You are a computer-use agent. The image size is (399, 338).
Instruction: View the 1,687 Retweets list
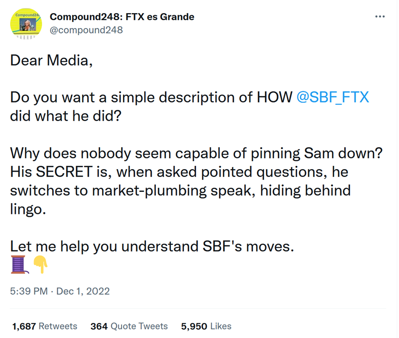(x=45, y=326)
